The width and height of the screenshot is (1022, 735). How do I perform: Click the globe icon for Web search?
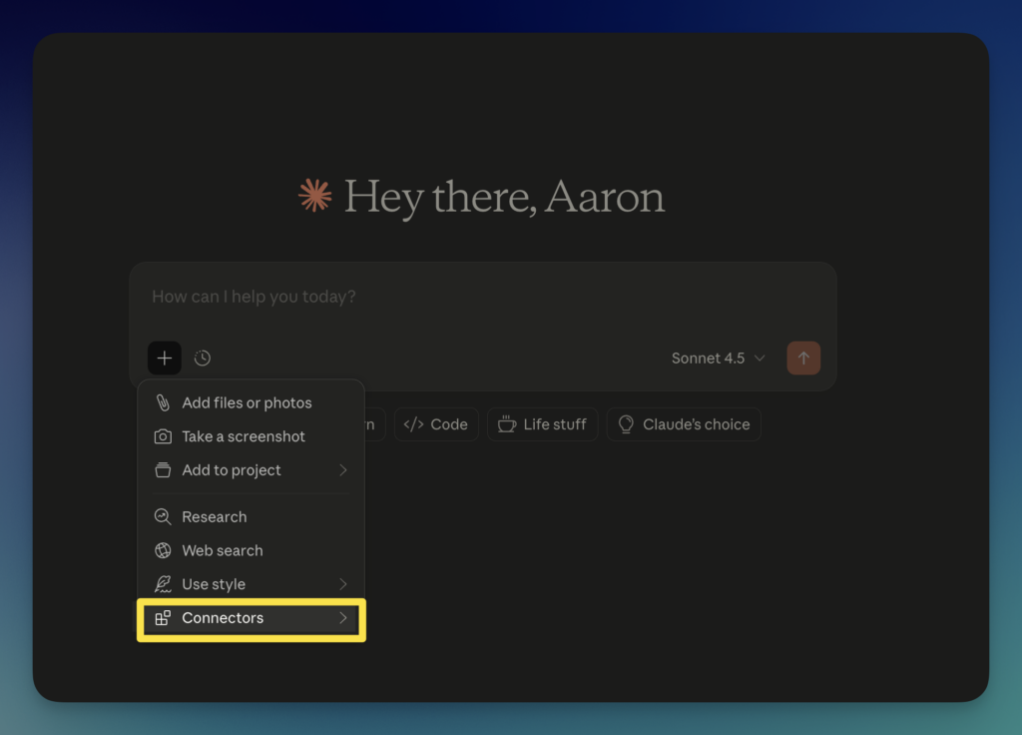coord(163,550)
